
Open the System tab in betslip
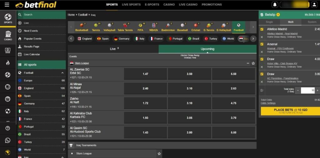pos(312,22)
